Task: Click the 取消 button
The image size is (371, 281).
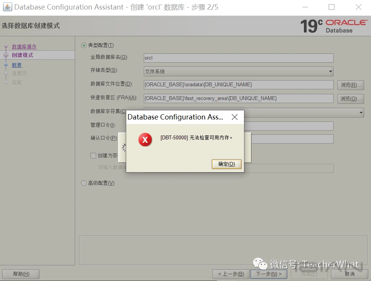Action: (350, 274)
